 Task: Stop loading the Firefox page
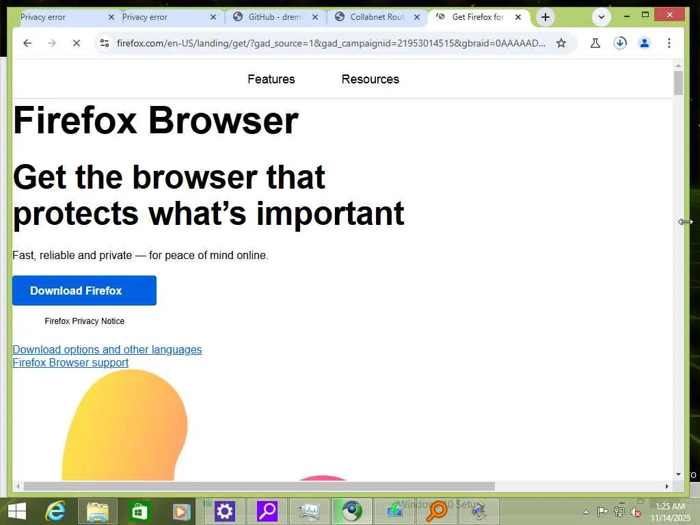pos(77,43)
